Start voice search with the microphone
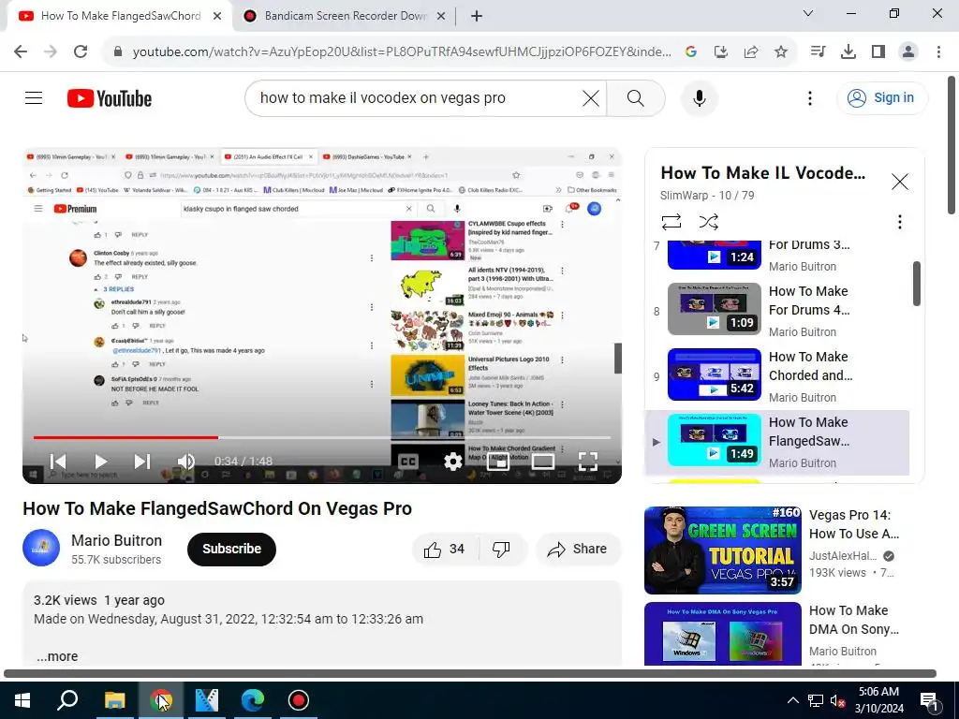This screenshot has height=719, width=959. [x=699, y=98]
